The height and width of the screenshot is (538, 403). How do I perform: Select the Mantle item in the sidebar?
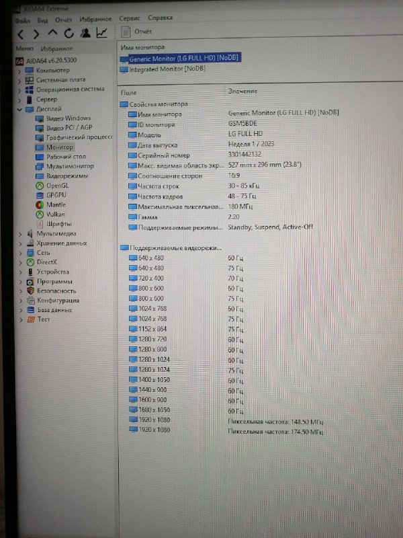56,204
